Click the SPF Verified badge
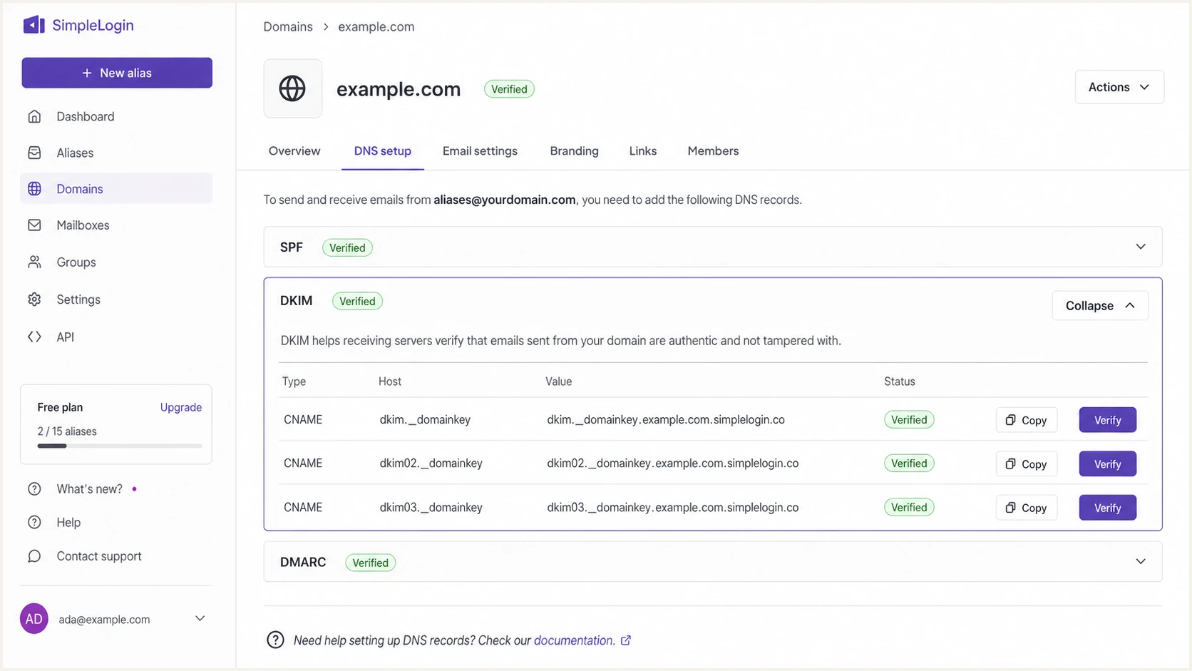 [347, 247]
